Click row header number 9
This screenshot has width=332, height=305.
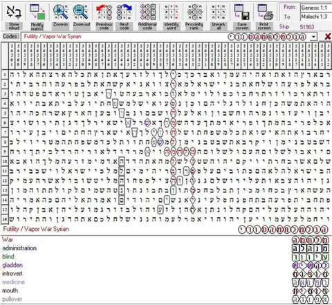pyautogui.click(x=5, y=151)
